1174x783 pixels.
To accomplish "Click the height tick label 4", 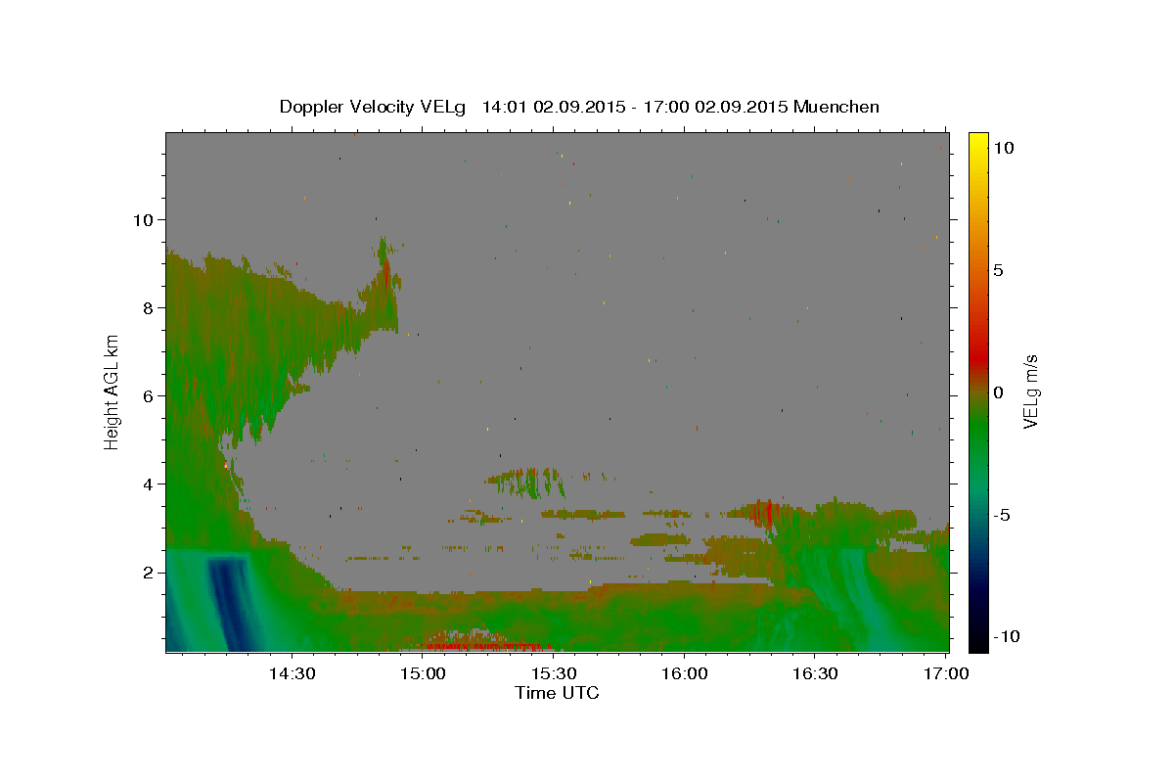I will click(x=149, y=484).
